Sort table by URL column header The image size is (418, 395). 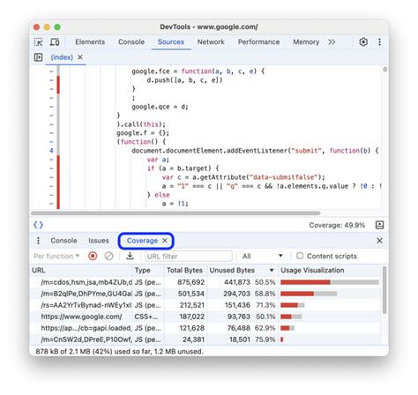click(81, 271)
